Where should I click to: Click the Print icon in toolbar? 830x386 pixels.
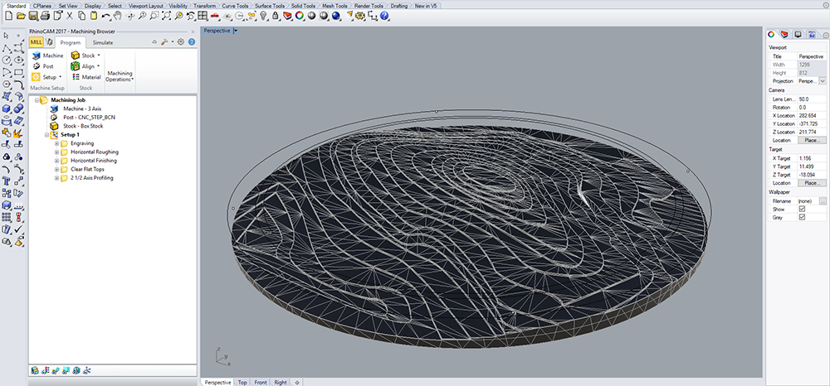coord(45,16)
